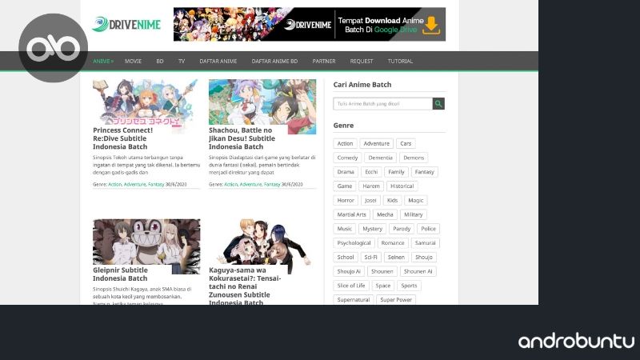Select the Horror genre tag
Image resolution: width=640 pixels, height=360 pixels.
[x=346, y=201]
